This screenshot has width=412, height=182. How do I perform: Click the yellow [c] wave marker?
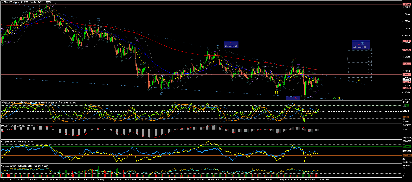click(292, 60)
